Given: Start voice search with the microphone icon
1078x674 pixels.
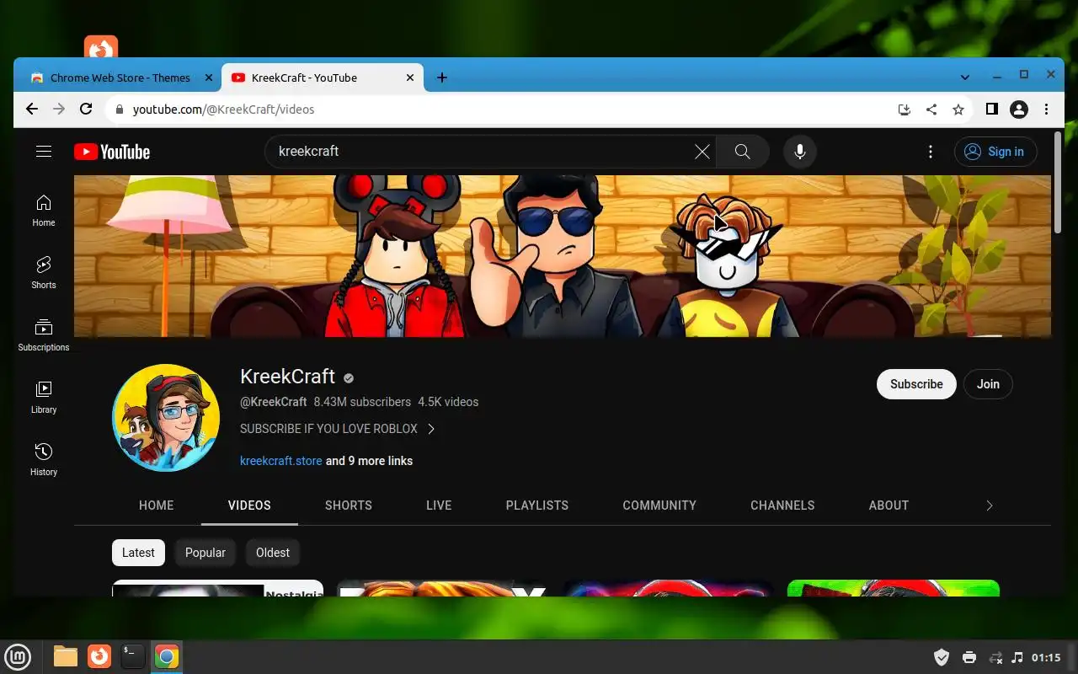Looking at the screenshot, I should [x=800, y=152].
